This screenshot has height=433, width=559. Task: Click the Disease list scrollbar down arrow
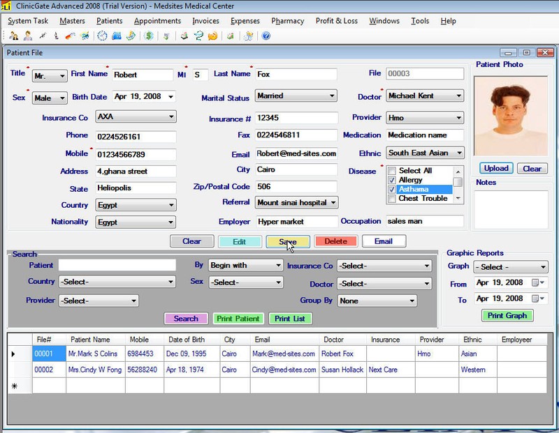click(x=458, y=198)
